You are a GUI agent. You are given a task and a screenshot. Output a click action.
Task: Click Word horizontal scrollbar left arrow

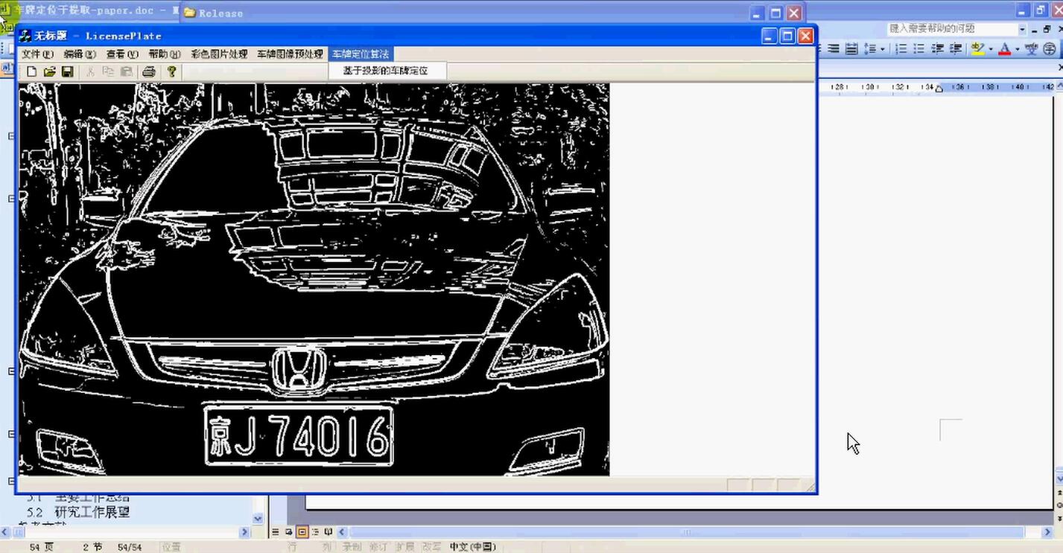pos(343,532)
